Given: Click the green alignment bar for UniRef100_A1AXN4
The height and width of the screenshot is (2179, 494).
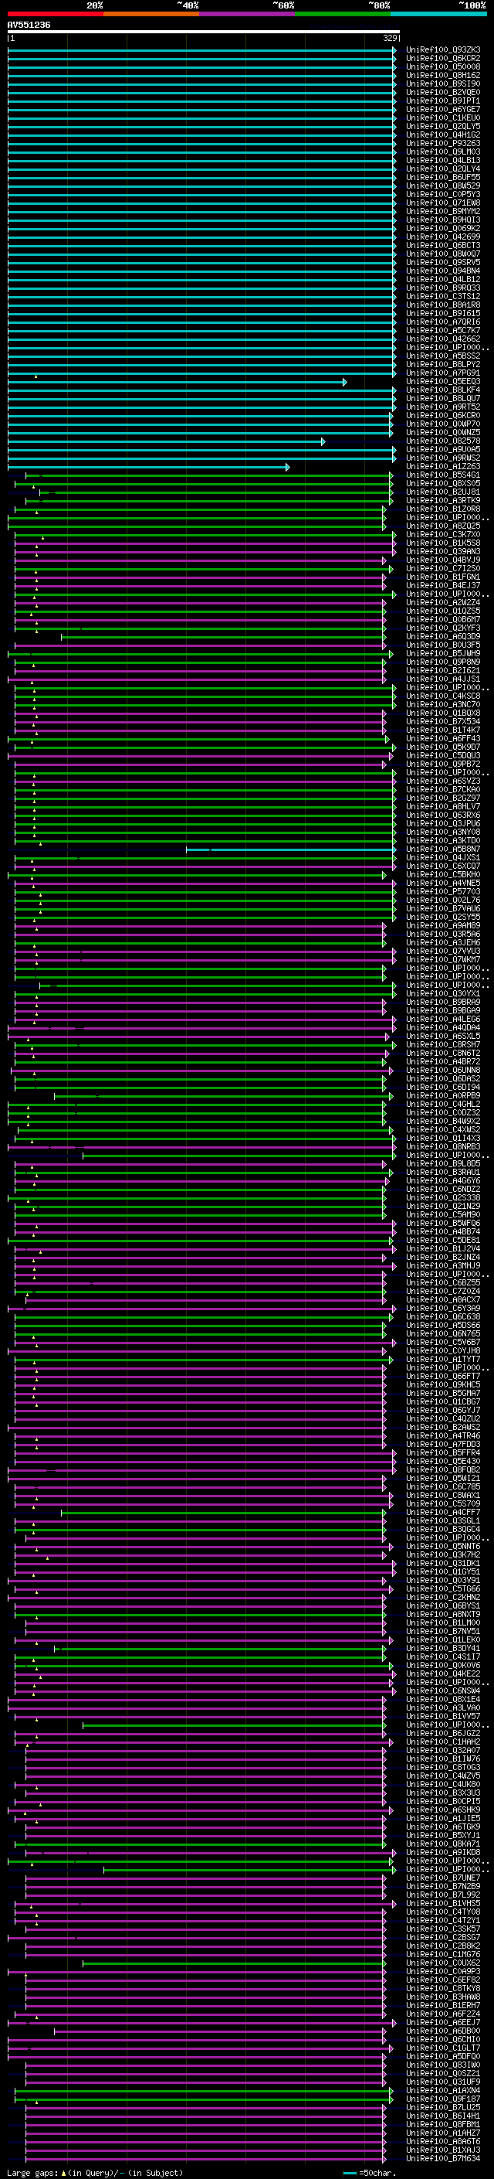Looking at the screenshot, I should tap(204, 2090).
